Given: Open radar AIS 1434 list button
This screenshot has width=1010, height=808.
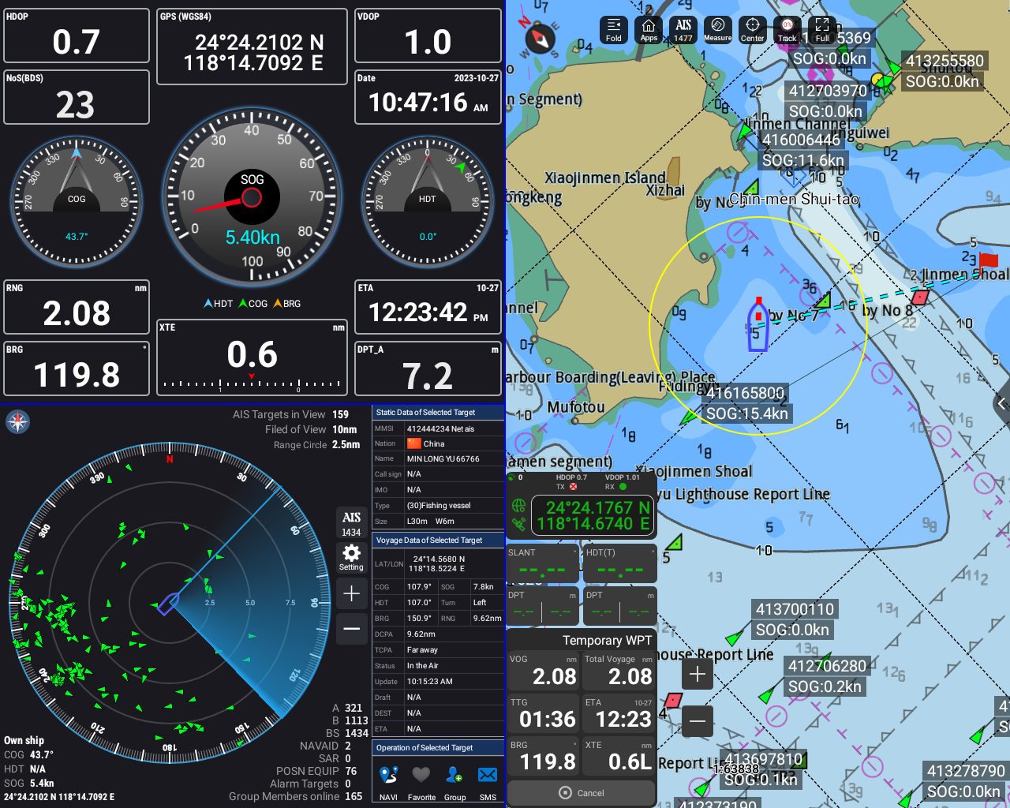Looking at the screenshot, I should coord(351,523).
